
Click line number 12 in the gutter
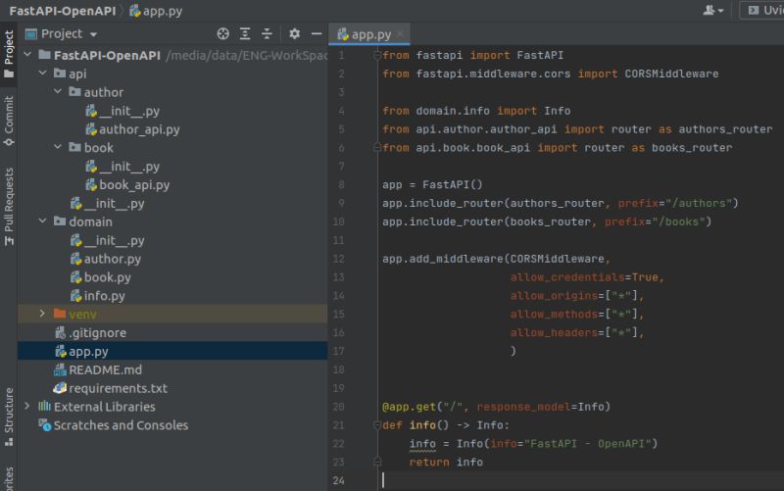(x=338, y=259)
